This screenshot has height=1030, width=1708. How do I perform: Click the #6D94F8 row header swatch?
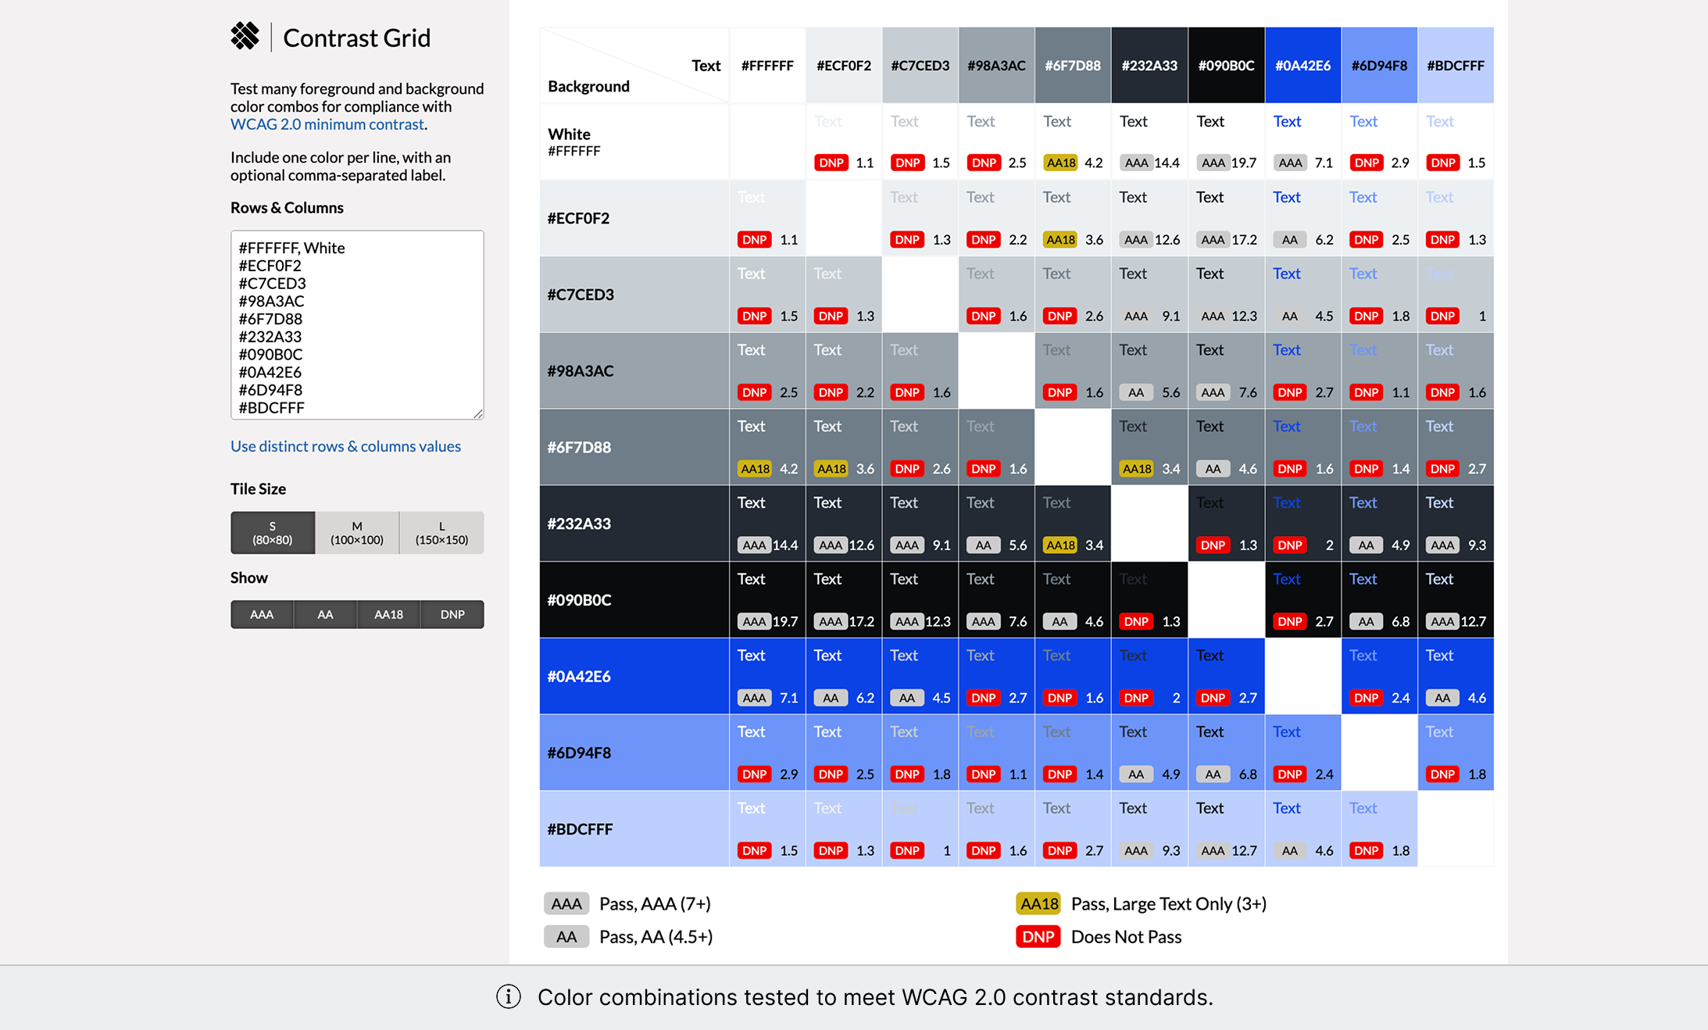coord(634,753)
